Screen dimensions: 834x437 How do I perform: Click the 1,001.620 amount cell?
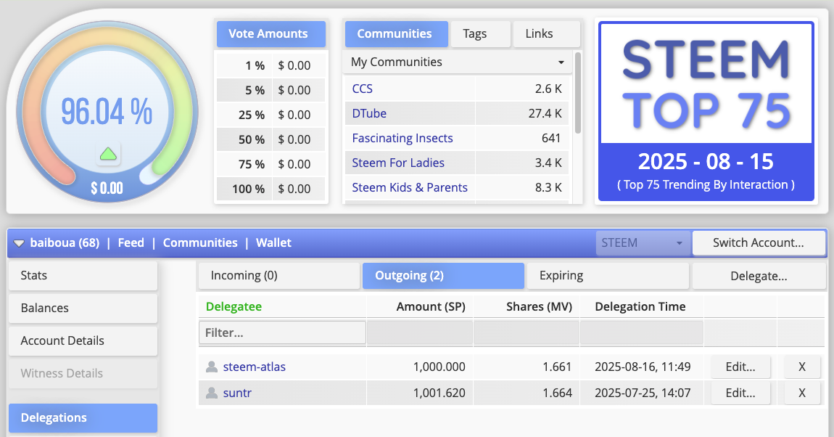pyautogui.click(x=439, y=393)
